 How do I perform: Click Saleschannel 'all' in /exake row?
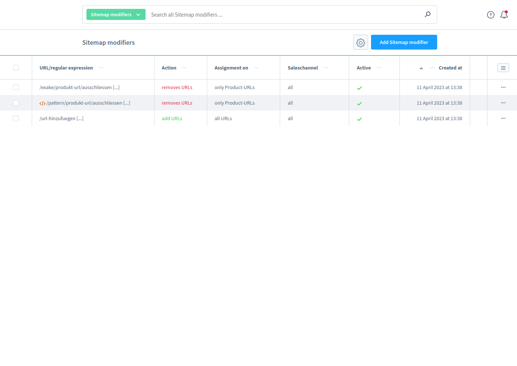[x=290, y=88]
